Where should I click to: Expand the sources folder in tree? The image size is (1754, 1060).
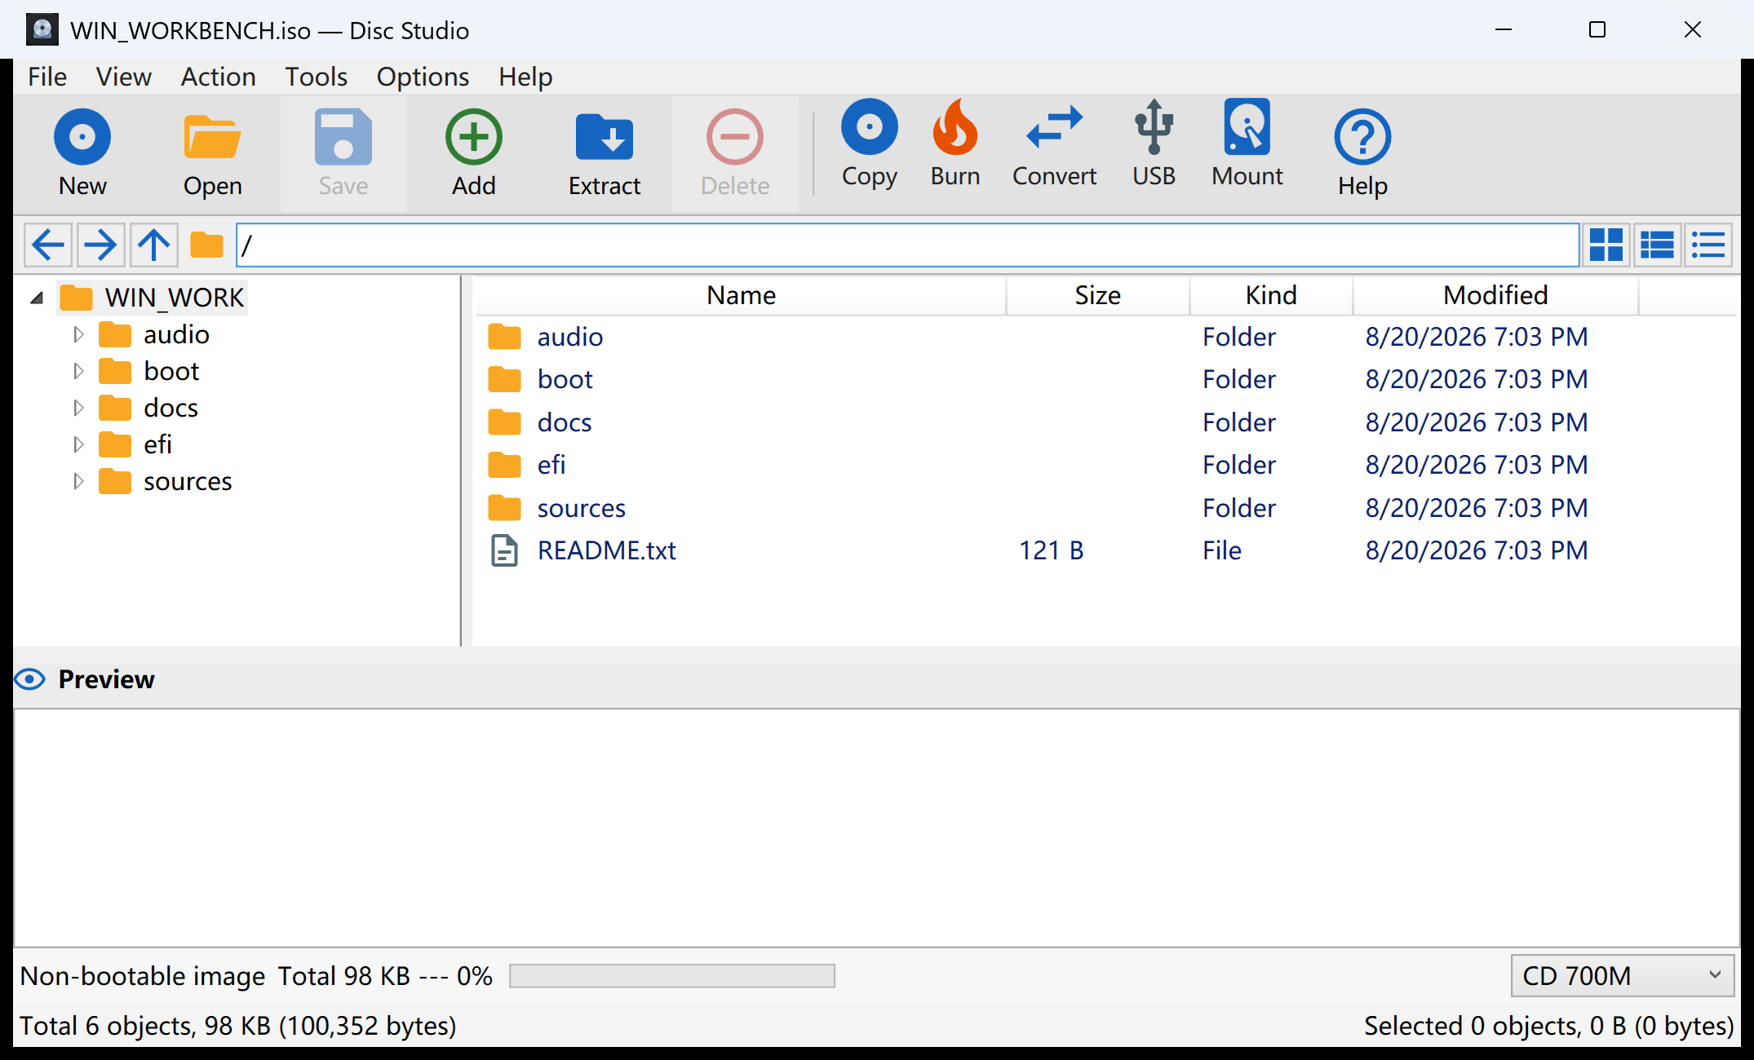(x=78, y=481)
